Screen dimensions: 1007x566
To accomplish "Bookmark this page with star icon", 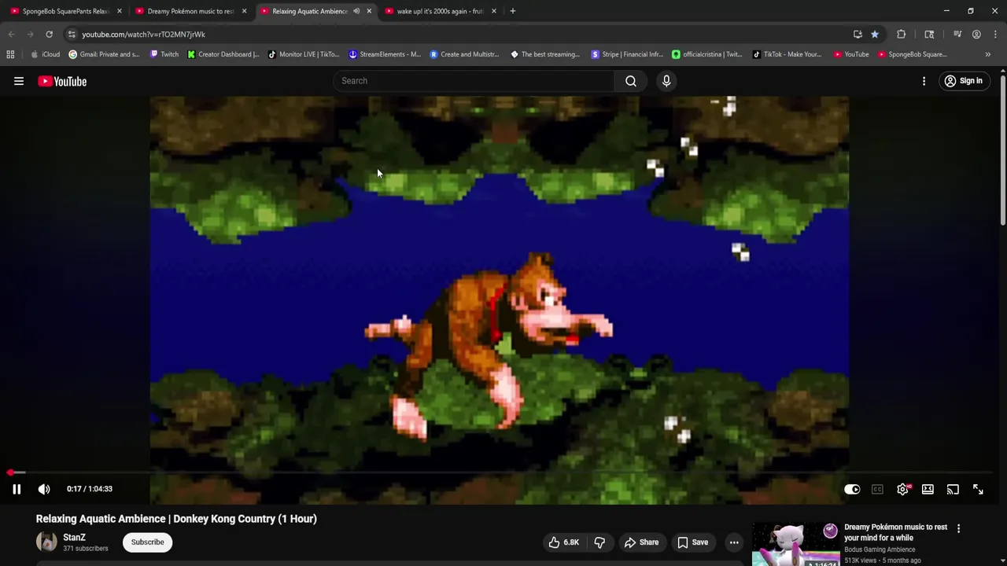I will coord(874,35).
